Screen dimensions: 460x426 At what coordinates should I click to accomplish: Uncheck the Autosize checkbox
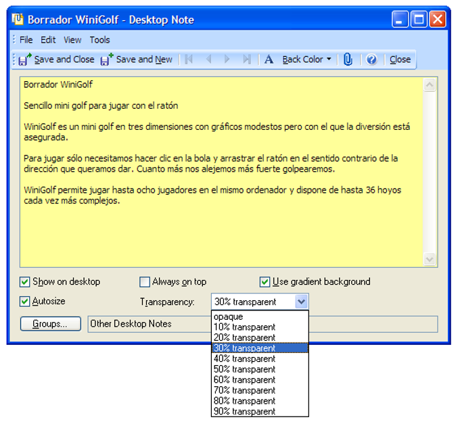pyautogui.click(x=24, y=302)
